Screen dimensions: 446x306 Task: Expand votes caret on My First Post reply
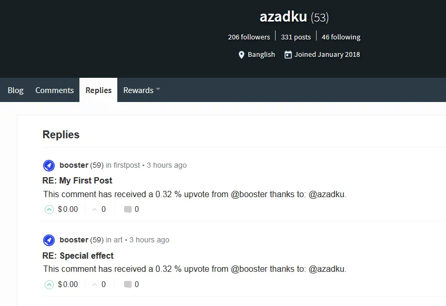[95, 210]
